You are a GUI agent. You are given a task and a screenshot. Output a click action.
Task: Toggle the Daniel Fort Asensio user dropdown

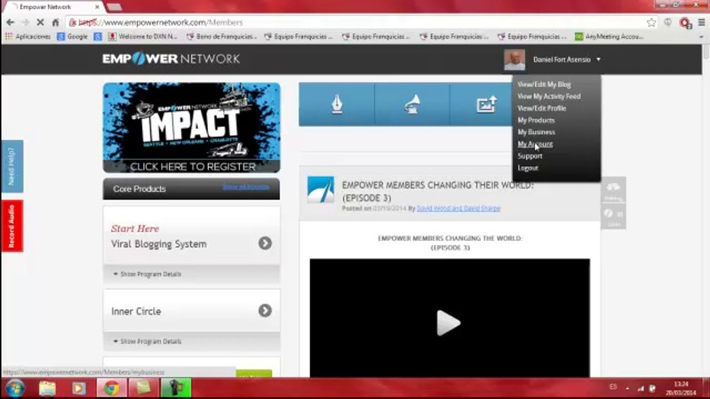point(567,59)
